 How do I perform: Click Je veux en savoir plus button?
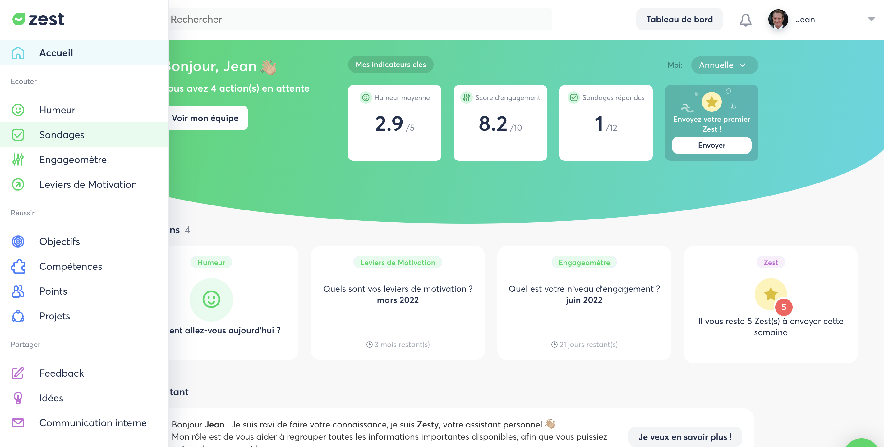pyautogui.click(x=685, y=437)
